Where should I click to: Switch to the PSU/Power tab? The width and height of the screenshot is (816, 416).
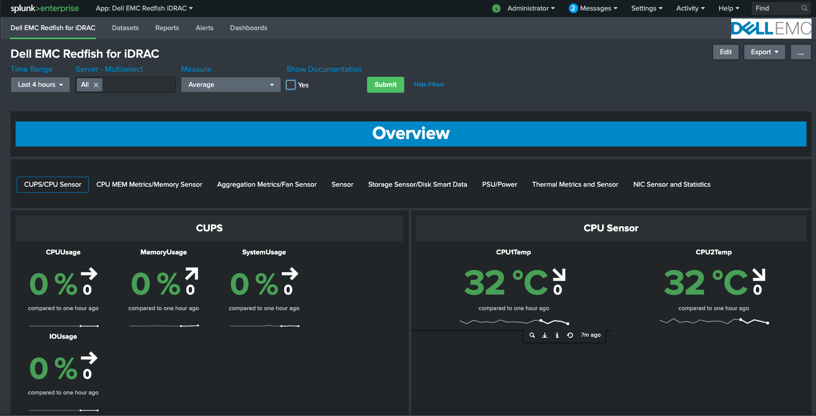tap(500, 185)
